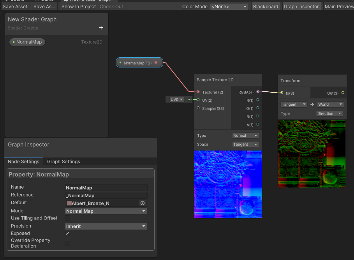354x260 pixels.
Task: Toggle Use Tiling and Offset checkbox
Action: (67, 218)
